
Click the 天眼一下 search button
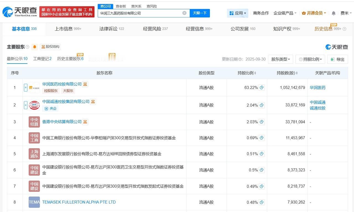pyautogui.click(x=200, y=13)
